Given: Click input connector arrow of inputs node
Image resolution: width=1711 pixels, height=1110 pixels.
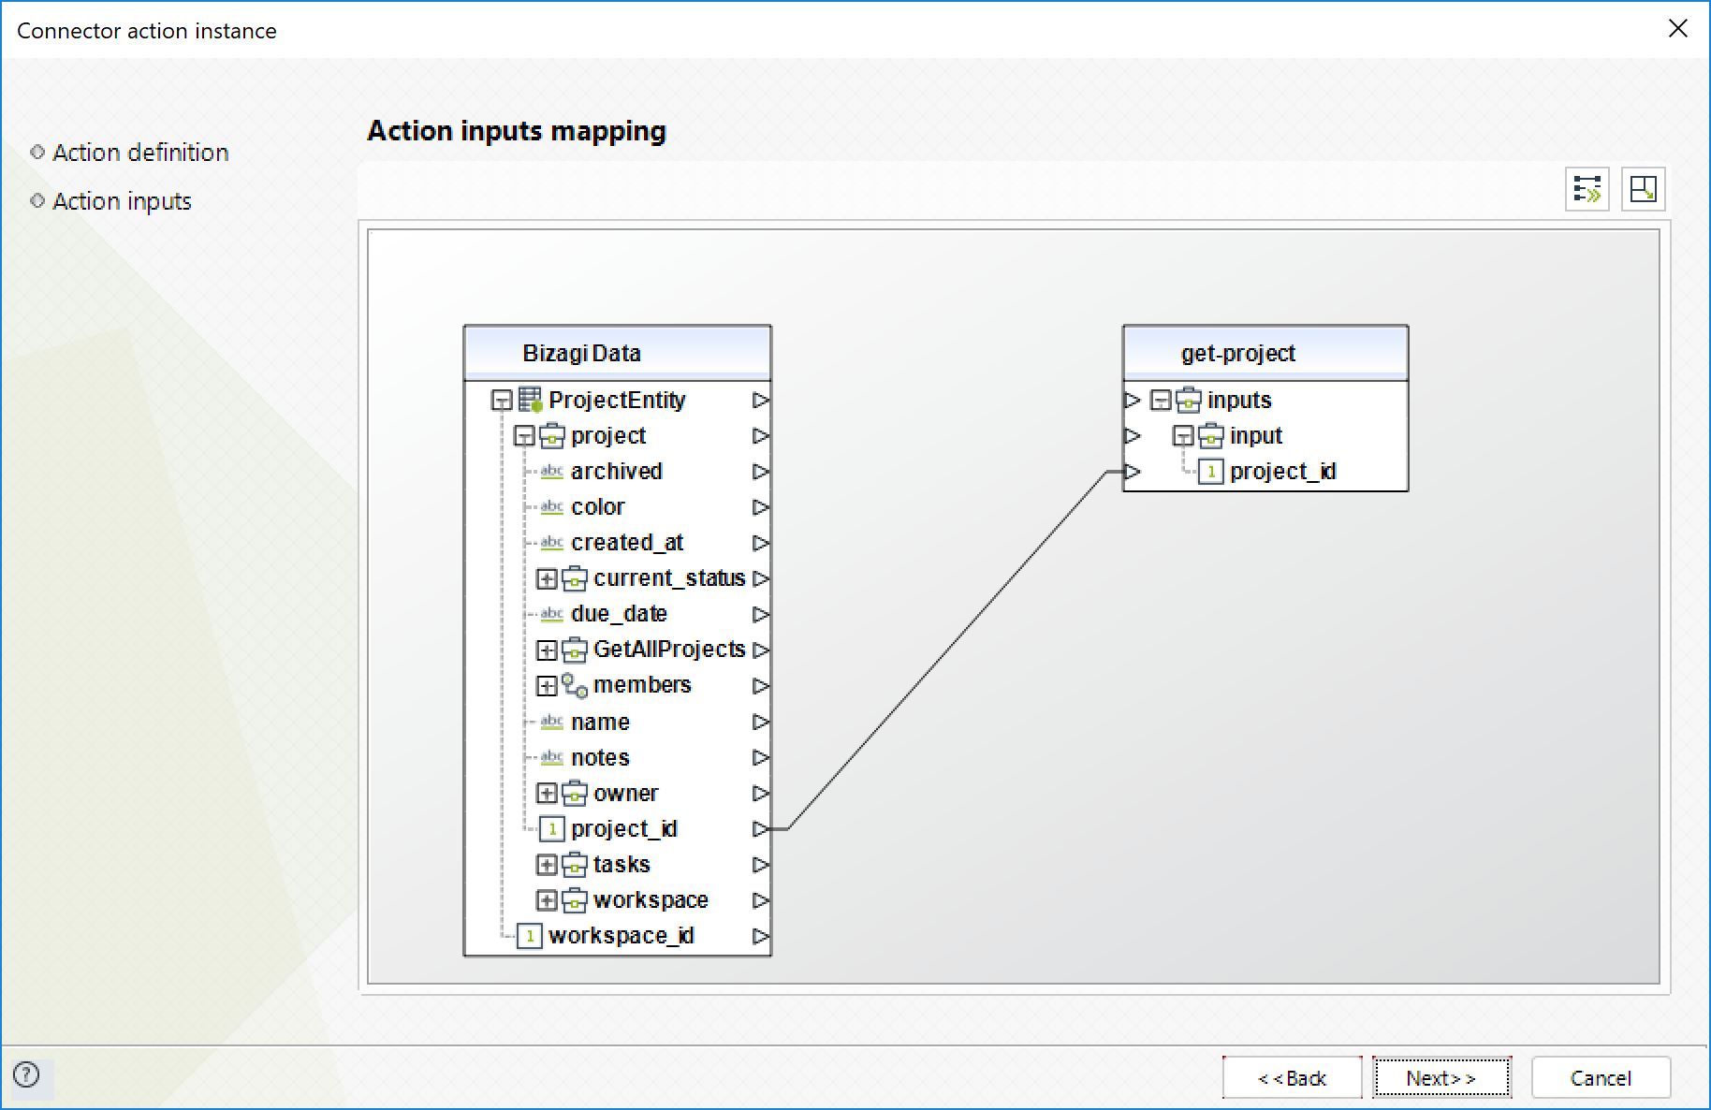Looking at the screenshot, I should (x=1133, y=400).
